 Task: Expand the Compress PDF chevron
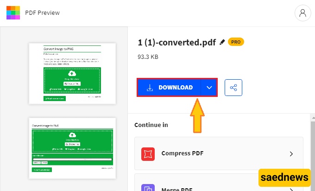point(291,153)
